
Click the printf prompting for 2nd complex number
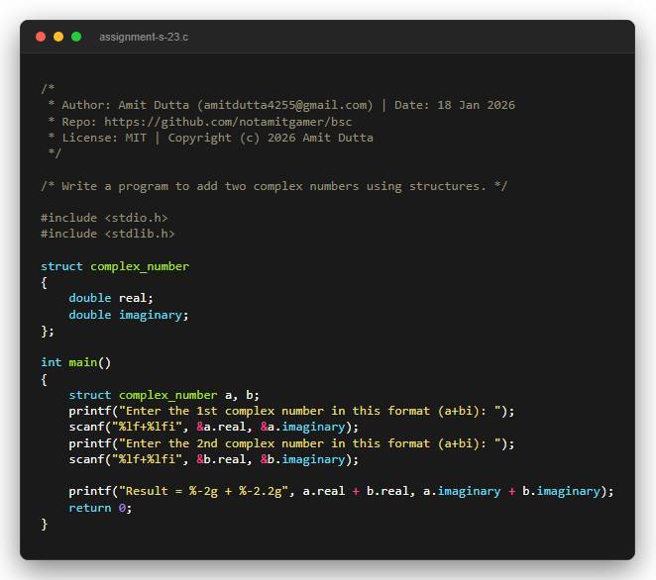coord(291,443)
